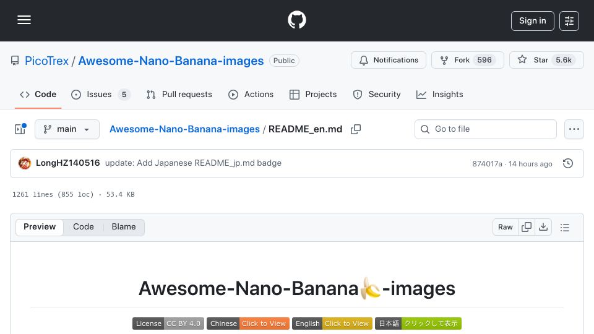Copy the README_en.md file path
This screenshot has height=334, width=594.
(x=356, y=129)
